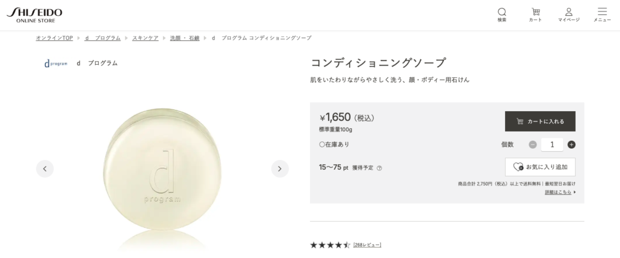The width and height of the screenshot is (620, 258).
Task: Decrease quantity with minus button
Action: click(x=533, y=144)
